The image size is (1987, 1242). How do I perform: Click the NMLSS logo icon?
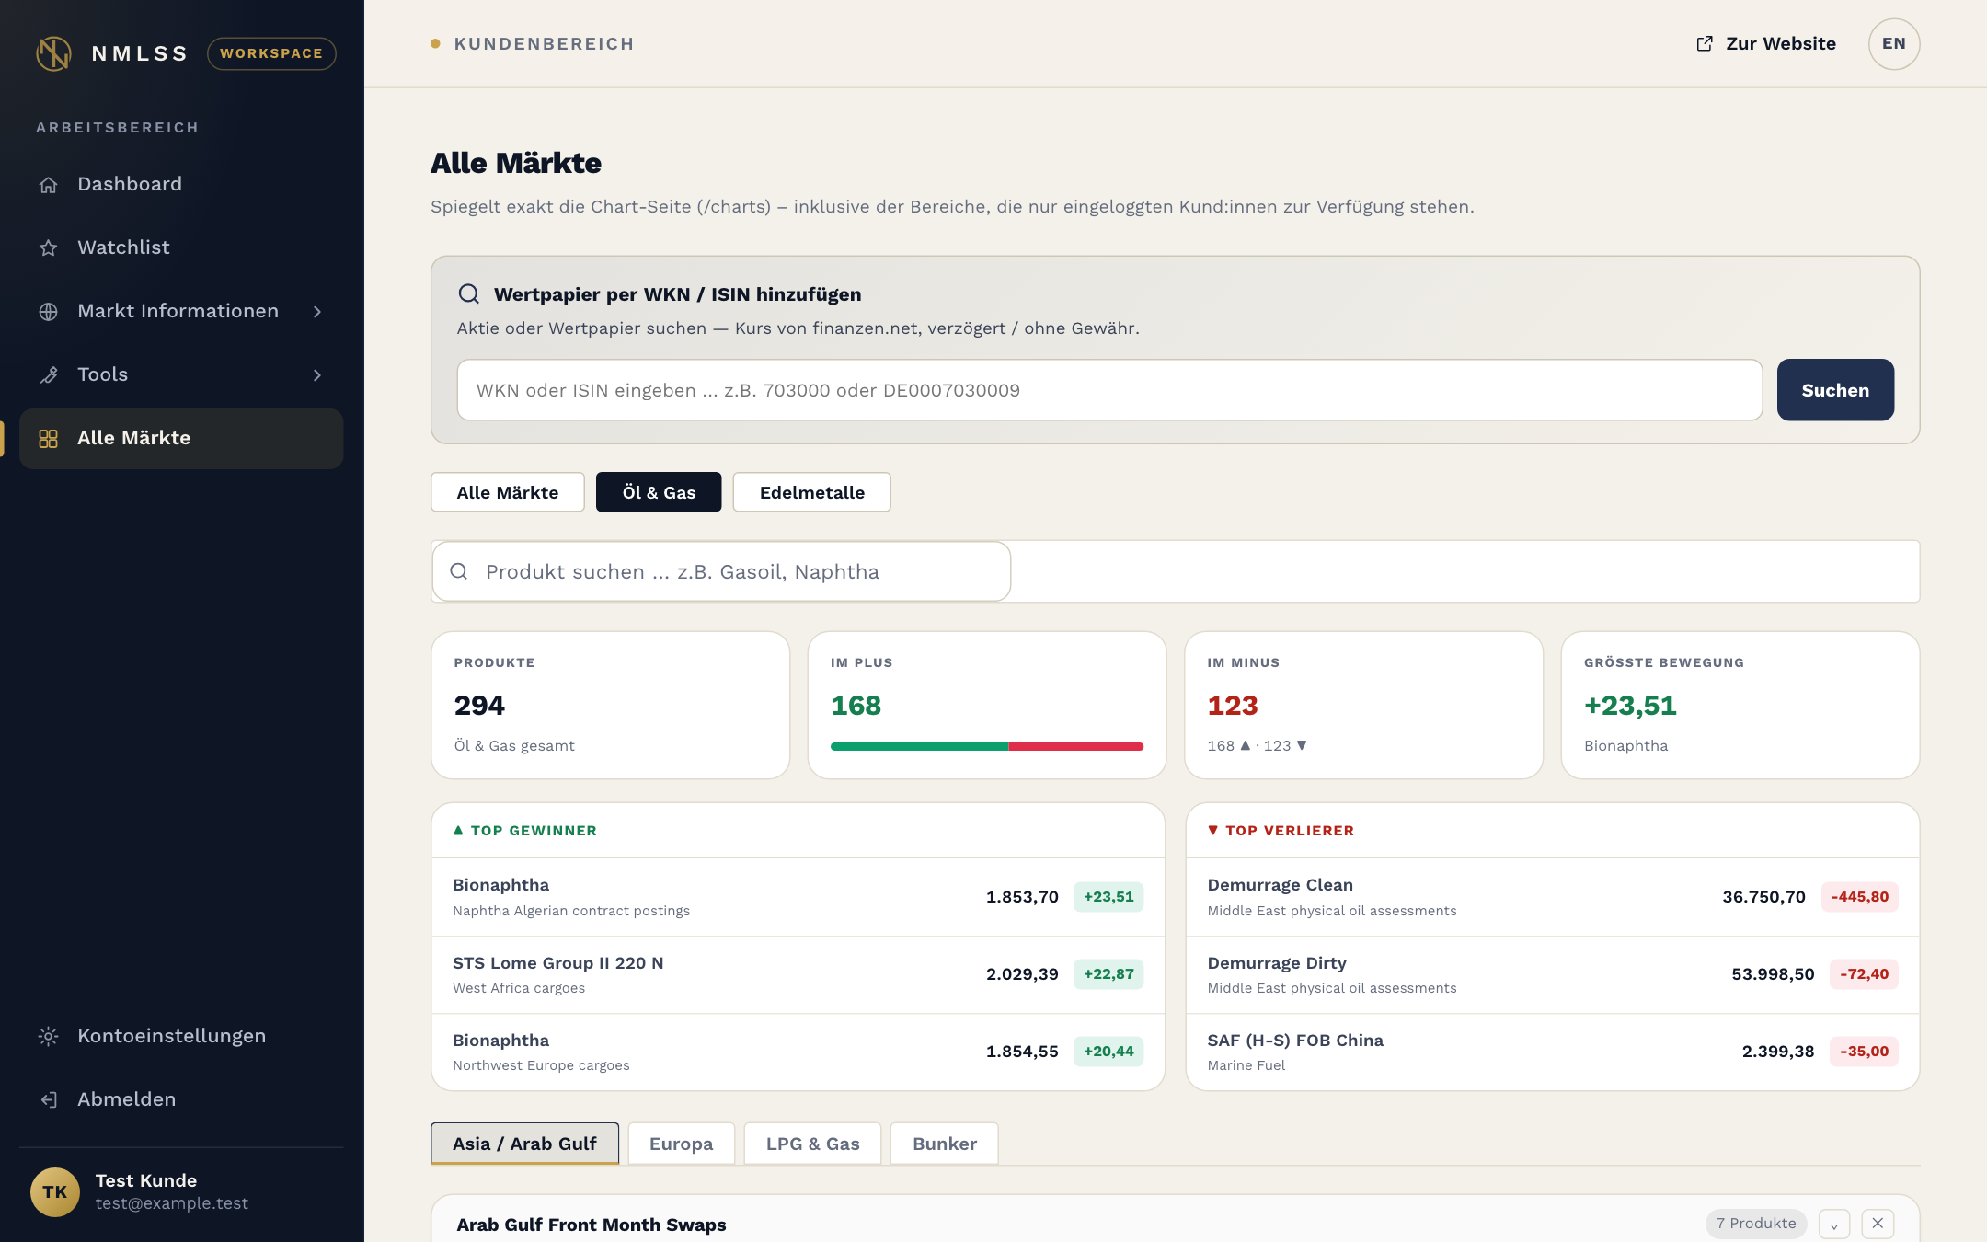53,53
